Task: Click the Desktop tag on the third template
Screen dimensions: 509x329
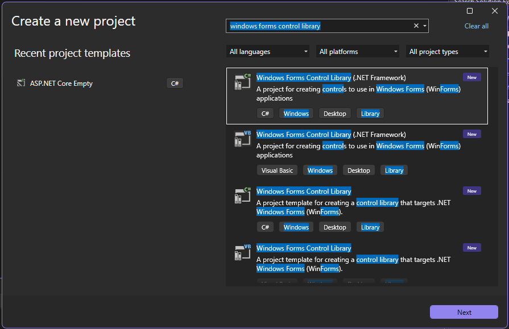Action: pyautogui.click(x=334, y=227)
